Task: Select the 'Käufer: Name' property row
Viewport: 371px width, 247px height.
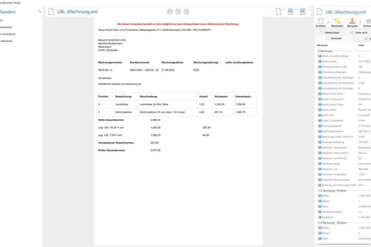Action: [344, 110]
